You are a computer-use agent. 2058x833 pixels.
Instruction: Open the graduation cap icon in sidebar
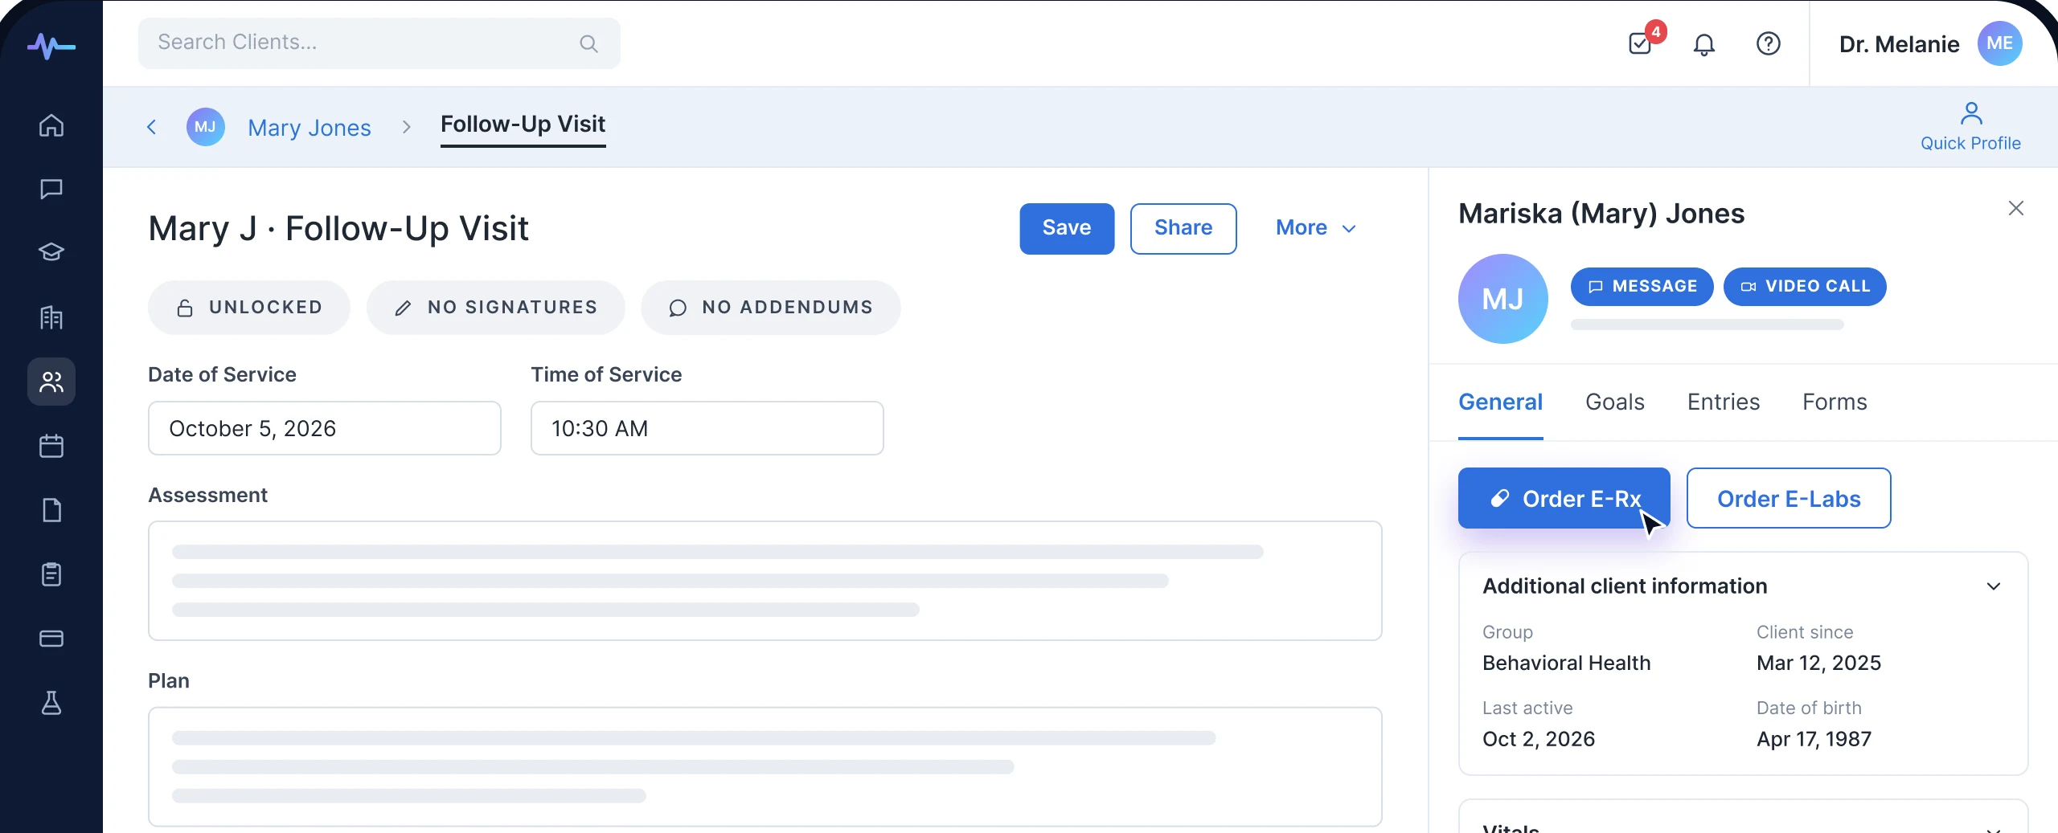click(x=51, y=252)
